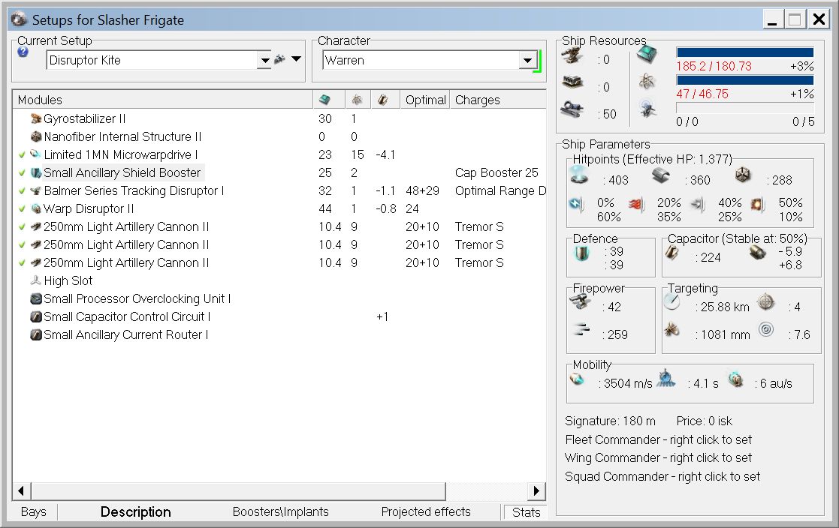Switch to the Description tab

pos(135,512)
